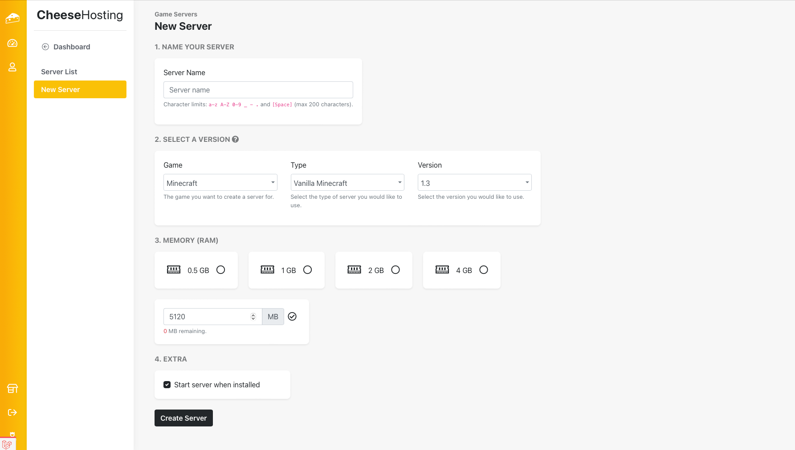
Task: Select the 0.5 GB memory option
Action: 220,270
